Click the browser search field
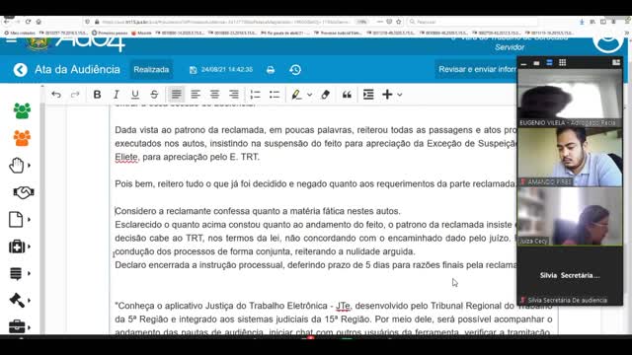632x355 pixels. click(x=472, y=22)
